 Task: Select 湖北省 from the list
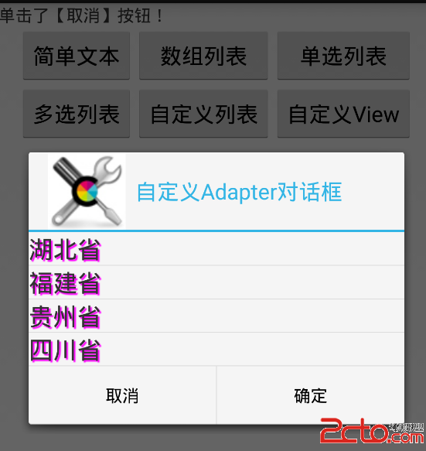click(216, 249)
